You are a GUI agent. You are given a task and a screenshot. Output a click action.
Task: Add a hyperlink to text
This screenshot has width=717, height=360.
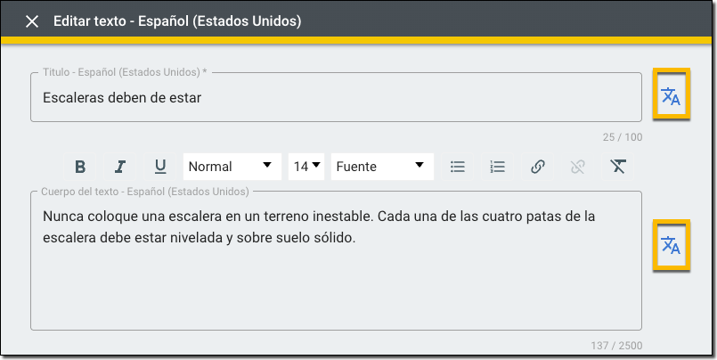(x=538, y=167)
